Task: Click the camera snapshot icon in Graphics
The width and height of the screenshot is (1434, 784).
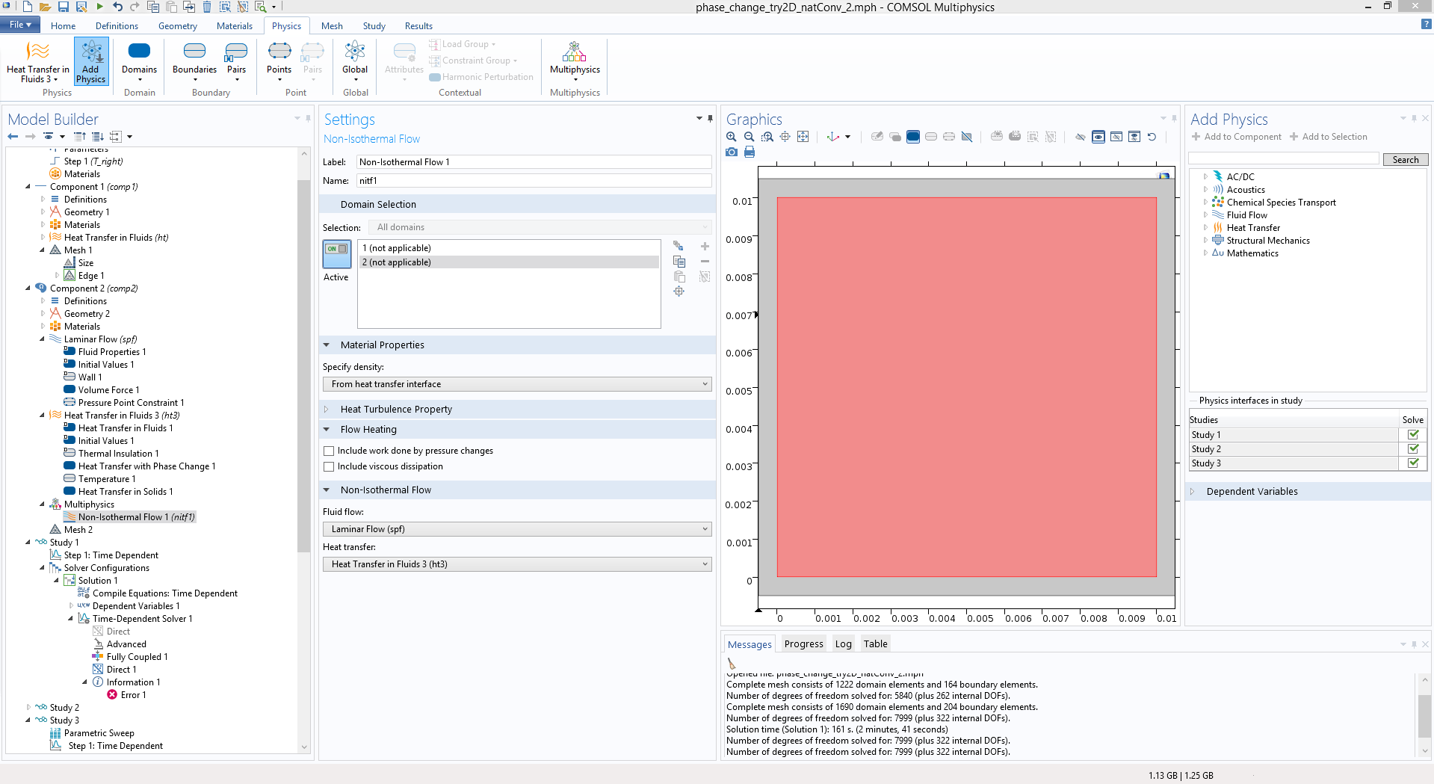Action: click(x=732, y=152)
